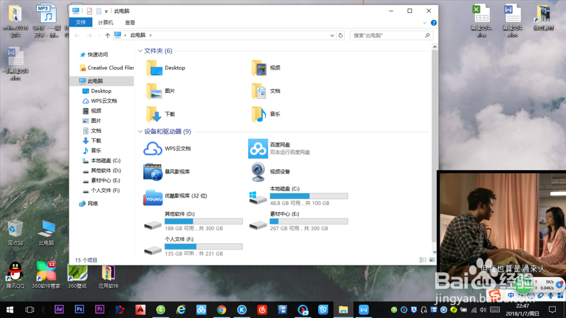The height and width of the screenshot is (318, 566).
Task: Collapse the 文件夹 (6) group
Action: pos(140,51)
